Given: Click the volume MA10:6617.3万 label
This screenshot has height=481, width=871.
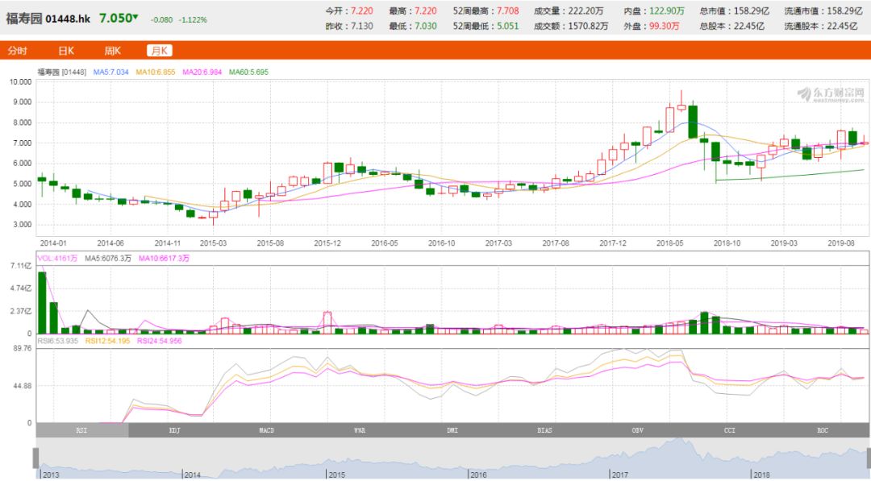Looking at the screenshot, I should [x=164, y=259].
